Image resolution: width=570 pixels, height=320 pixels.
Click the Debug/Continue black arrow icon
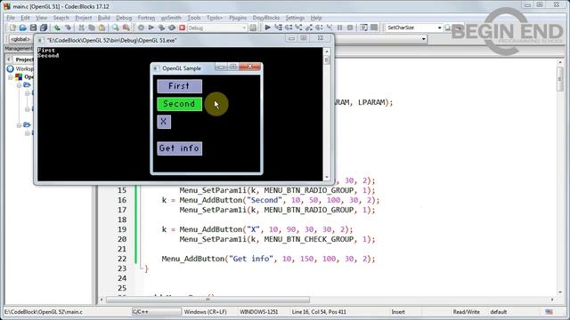click(267, 28)
